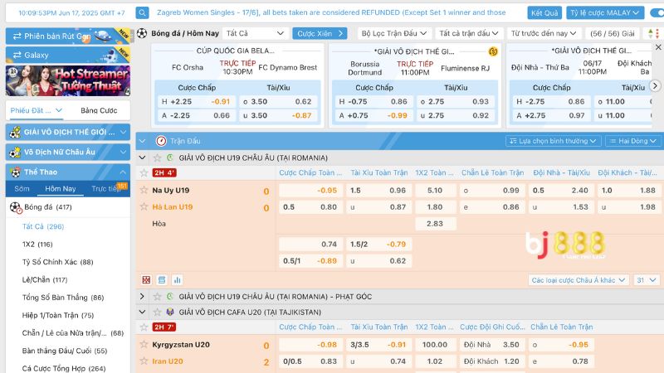
Task: Close the featured matches carousel
Action: [658, 47]
